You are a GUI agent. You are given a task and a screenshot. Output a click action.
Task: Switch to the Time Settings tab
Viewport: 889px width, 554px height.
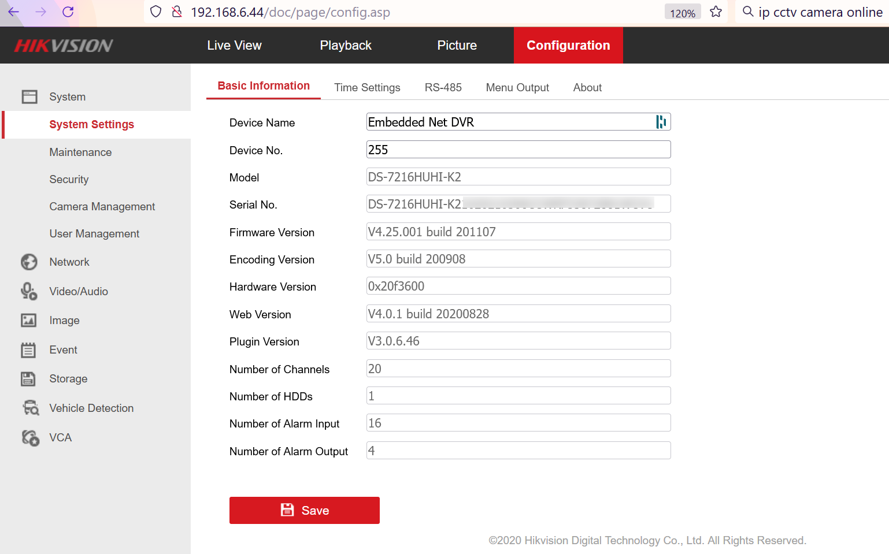pyautogui.click(x=367, y=88)
